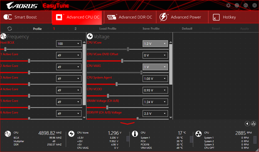Viewport: 259px width, 152px height.
Task: Click the DDR 2132.57 MHZ row
Action: [38, 145]
